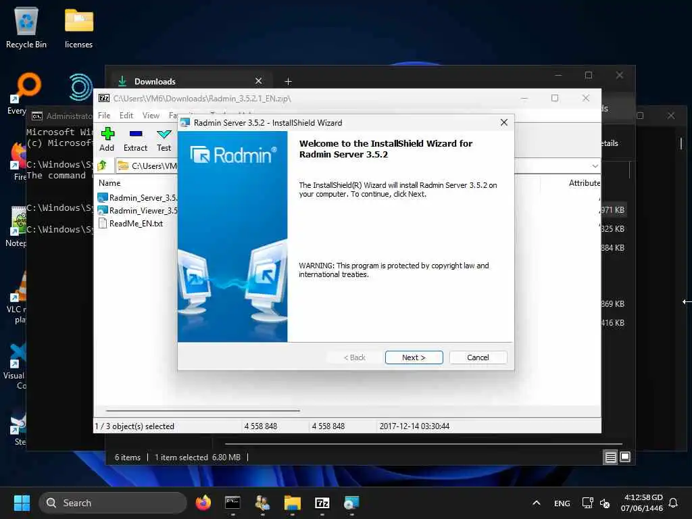Click the Command Prompt title bar icon
The width and height of the screenshot is (692, 519).
click(x=37, y=116)
